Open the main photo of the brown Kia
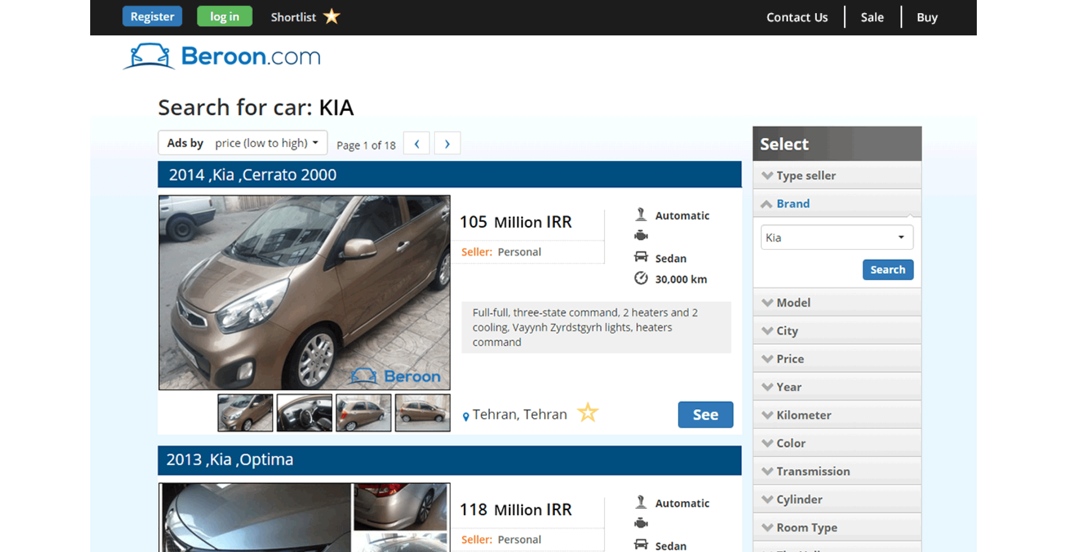 click(x=304, y=293)
